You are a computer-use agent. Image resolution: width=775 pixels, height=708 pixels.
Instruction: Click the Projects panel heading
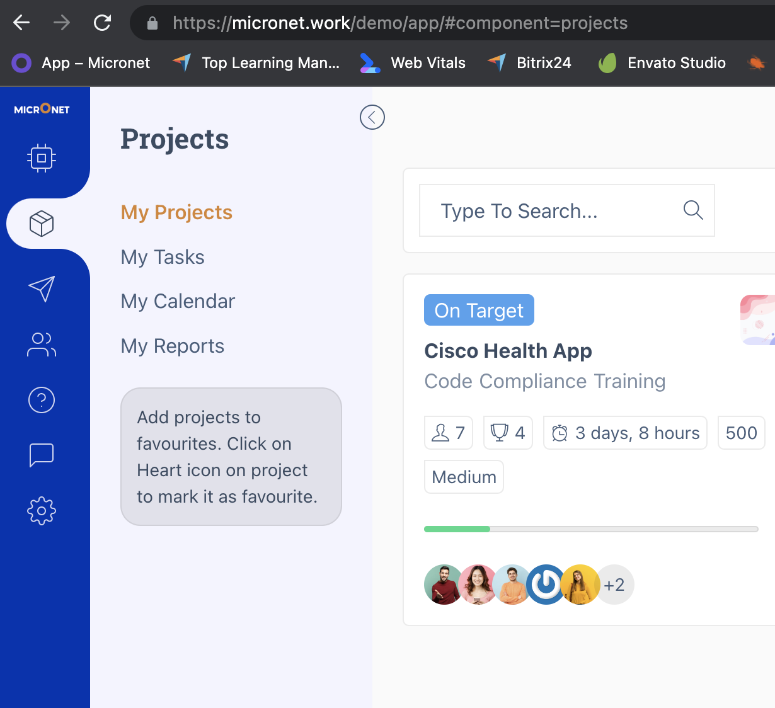tap(175, 139)
